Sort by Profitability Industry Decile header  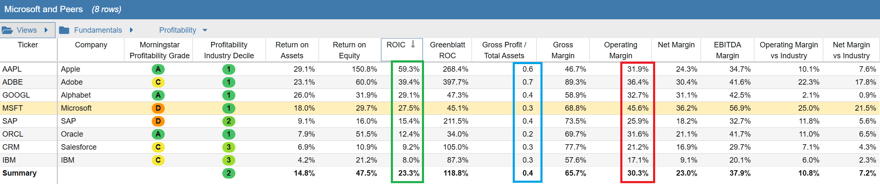pyautogui.click(x=229, y=50)
